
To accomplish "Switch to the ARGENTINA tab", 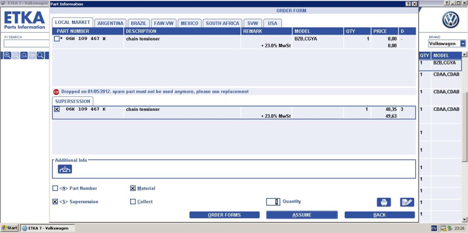I will pyautogui.click(x=111, y=23).
